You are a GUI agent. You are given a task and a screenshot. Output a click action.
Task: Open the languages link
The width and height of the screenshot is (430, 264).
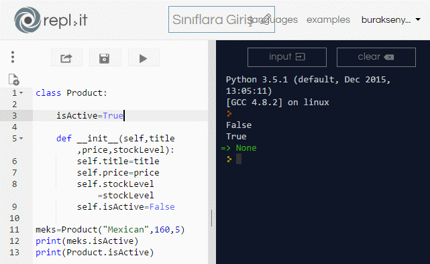(x=274, y=19)
